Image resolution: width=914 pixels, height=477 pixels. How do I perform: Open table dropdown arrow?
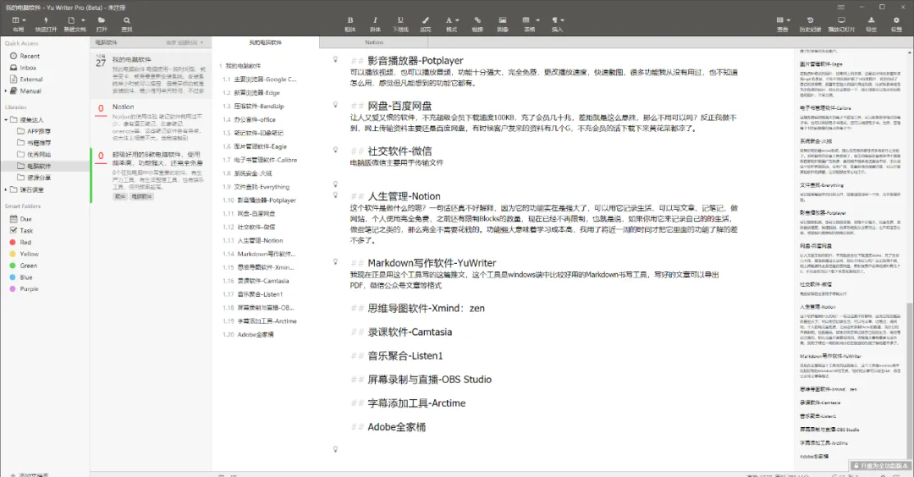(x=537, y=20)
